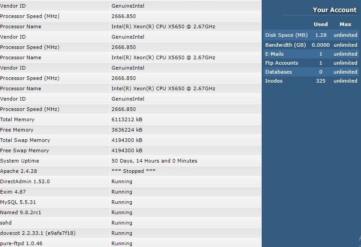Image resolution: width=361 pixels, height=247 pixels.
Task: Click unlimited in the Databases row
Action: (345, 72)
